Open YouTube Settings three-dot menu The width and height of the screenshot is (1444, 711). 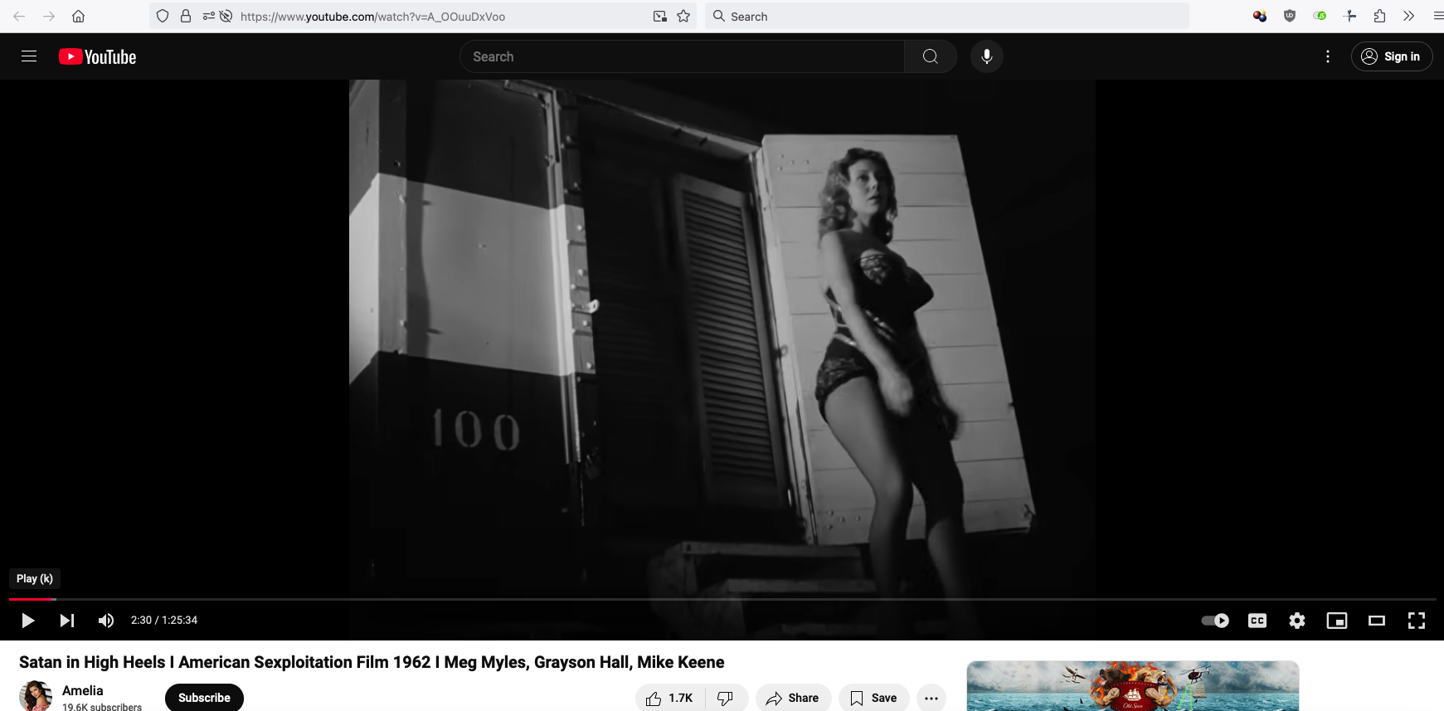click(x=1328, y=56)
